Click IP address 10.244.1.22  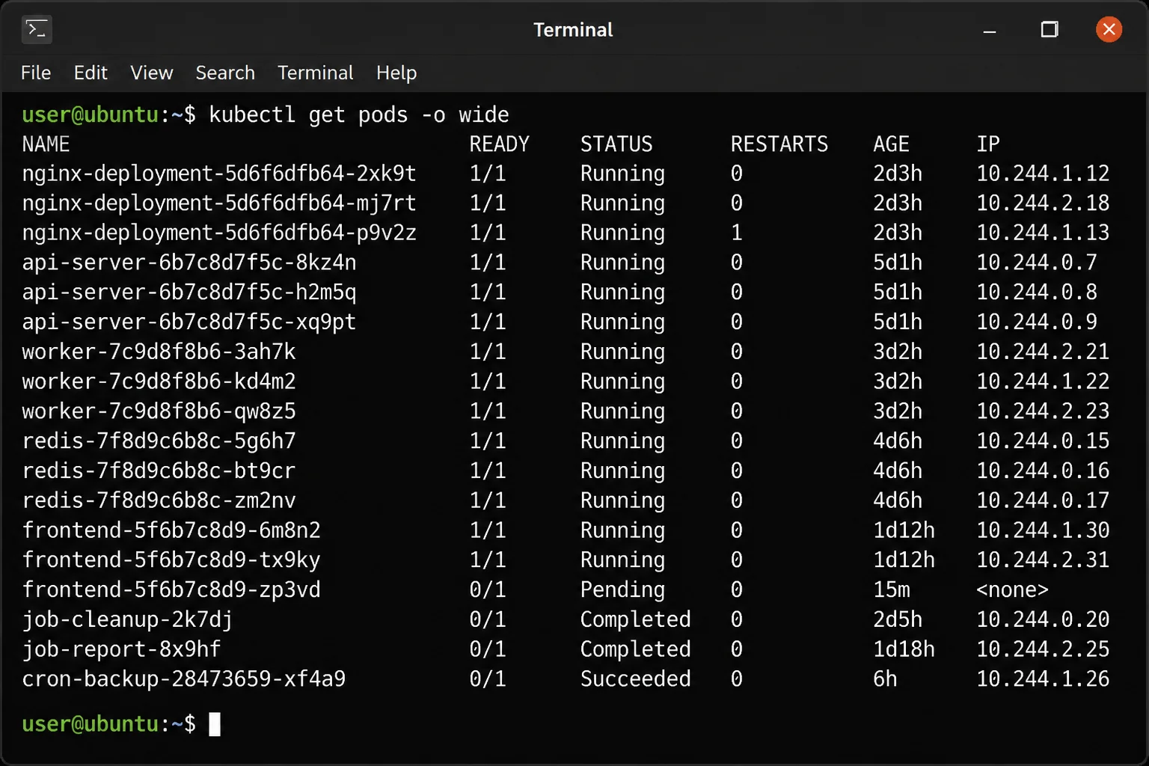click(1043, 382)
